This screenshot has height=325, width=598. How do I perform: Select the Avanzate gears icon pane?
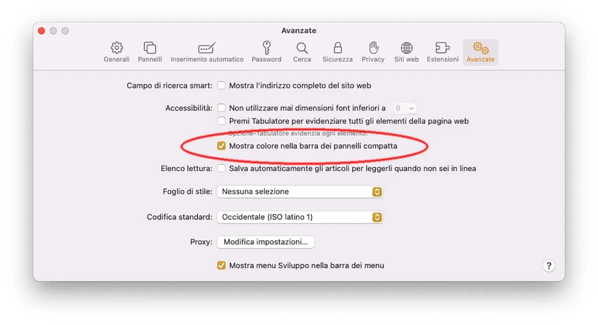pyautogui.click(x=480, y=52)
